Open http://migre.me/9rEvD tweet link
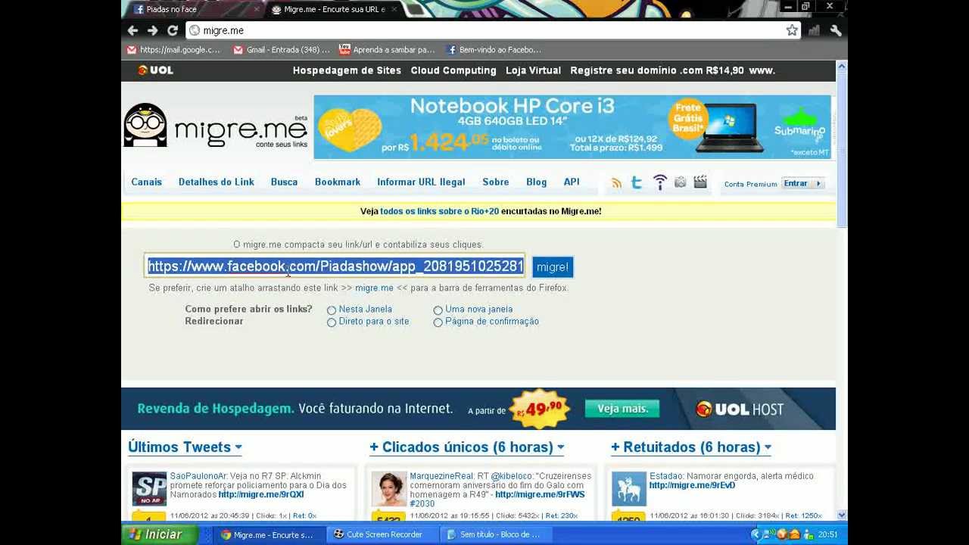The height and width of the screenshot is (545, 969). 692,485
